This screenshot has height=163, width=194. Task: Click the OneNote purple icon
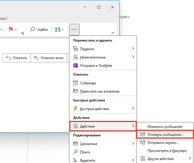(x=75, y=65)
